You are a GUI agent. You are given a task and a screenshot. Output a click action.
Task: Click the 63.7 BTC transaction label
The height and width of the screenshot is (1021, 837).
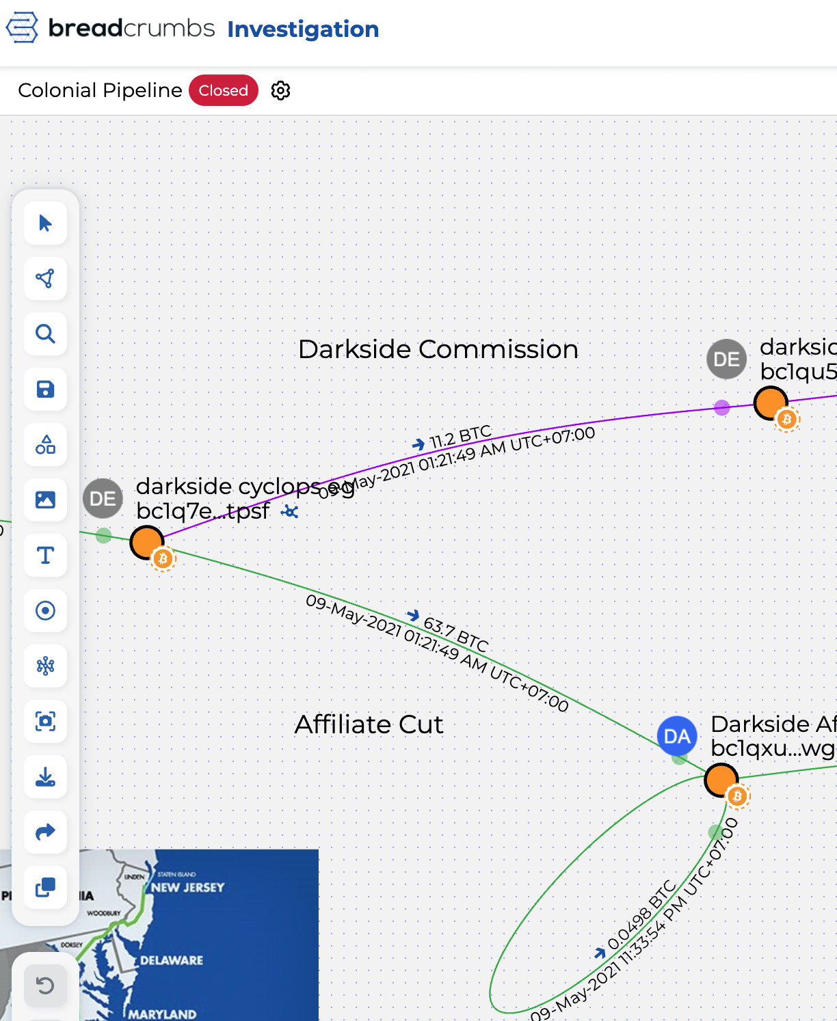tap(456, 634)
